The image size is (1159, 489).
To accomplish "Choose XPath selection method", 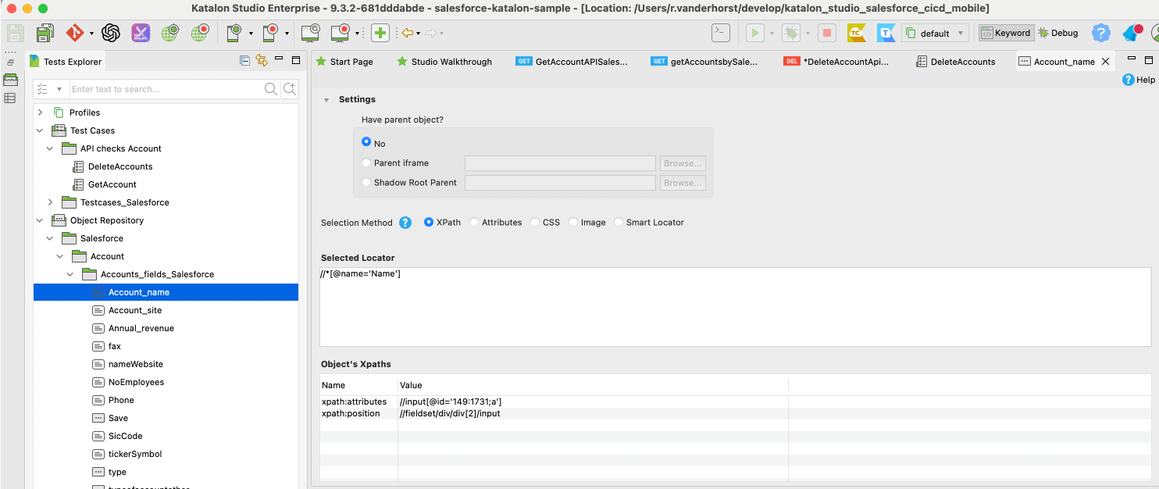I will click(x=428, y=222).
